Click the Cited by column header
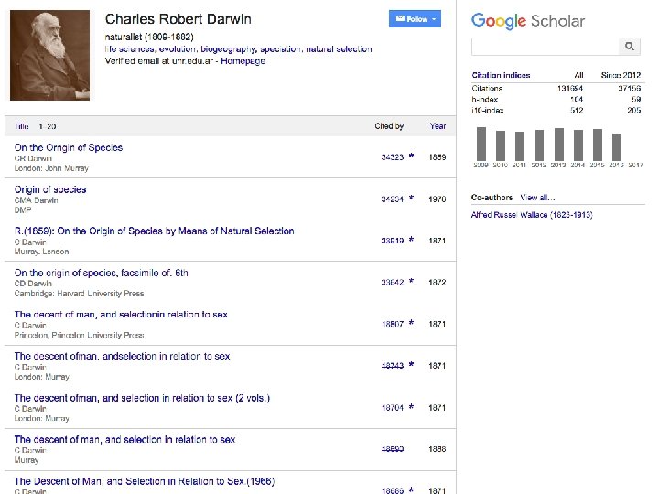Viewport: 659px width, 494px height. pos(389,126)
